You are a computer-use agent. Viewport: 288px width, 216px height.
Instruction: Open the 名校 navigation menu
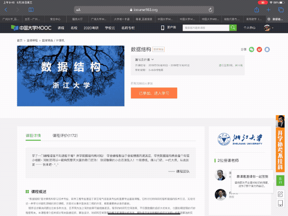(x=74, y=28)
